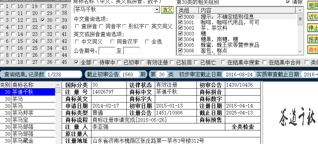
Task: Select the 茶马邦茶 row in the results list
Action: click(28, 113)
